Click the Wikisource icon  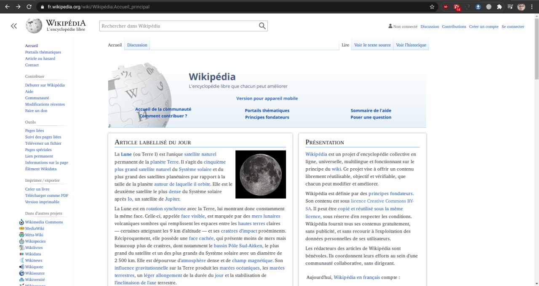click(x=21, y=273)
